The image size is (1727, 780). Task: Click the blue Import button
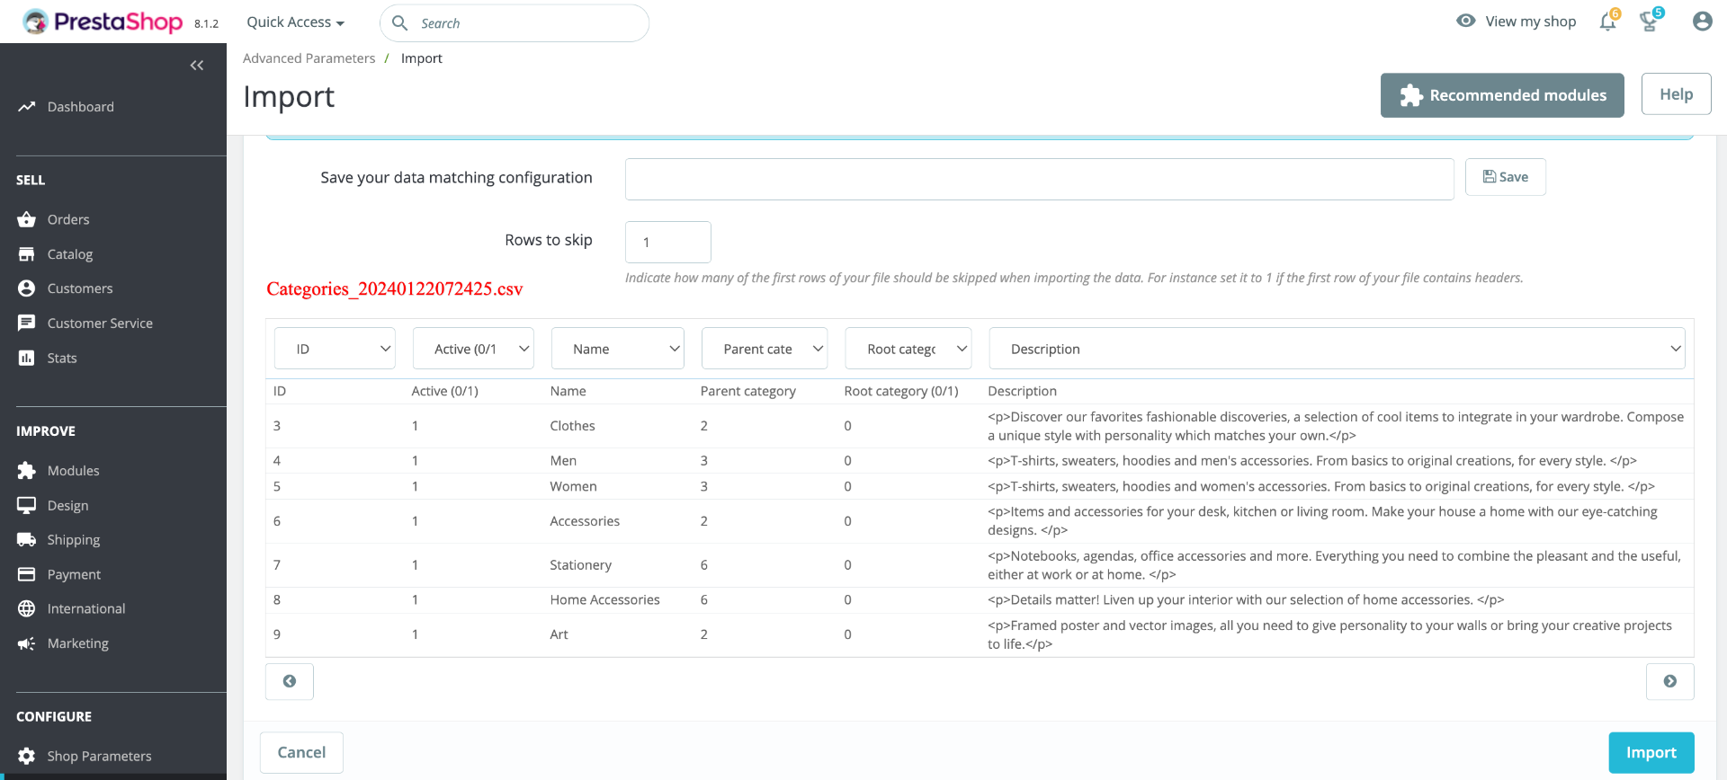pos(1651,752)
